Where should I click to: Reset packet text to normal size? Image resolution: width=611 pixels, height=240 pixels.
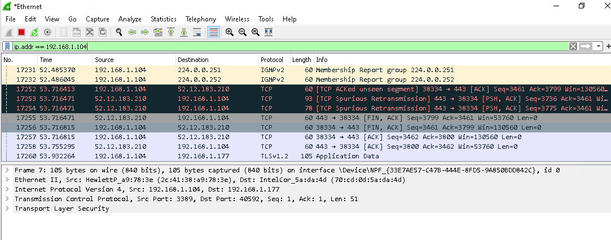point(255,32)
